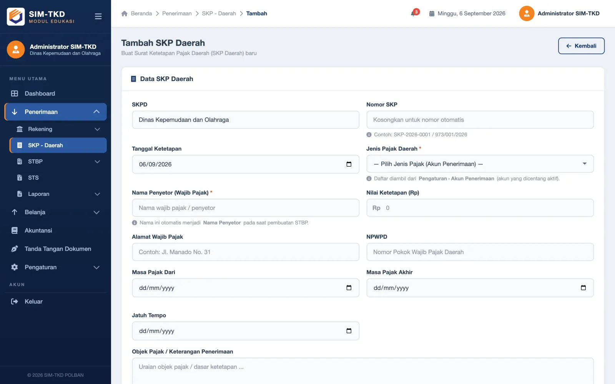Open Tanda Tangan Dokumen

(x=55, y=249)
